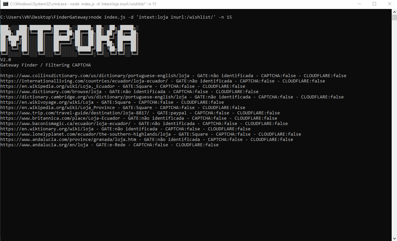This screenshot has height=241, width=397.
Task: Click the www.britannica.com Loja-Ecuador URL line
Action: click(139, 118)
